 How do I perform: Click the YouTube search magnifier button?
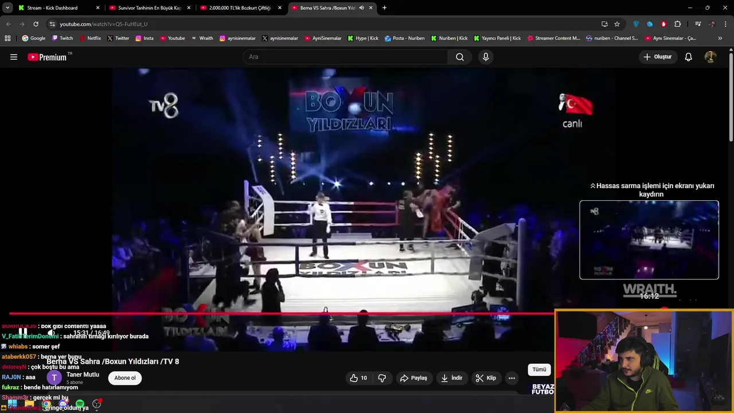[x=460, y=57]
